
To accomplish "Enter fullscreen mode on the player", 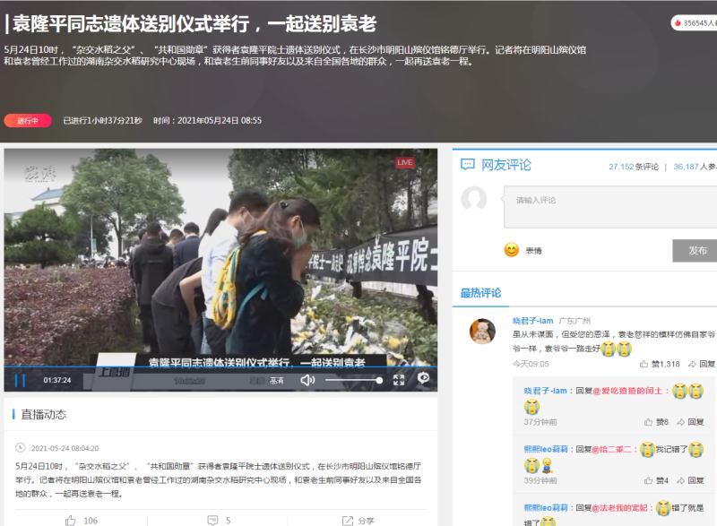I will [x=399, y=381].
